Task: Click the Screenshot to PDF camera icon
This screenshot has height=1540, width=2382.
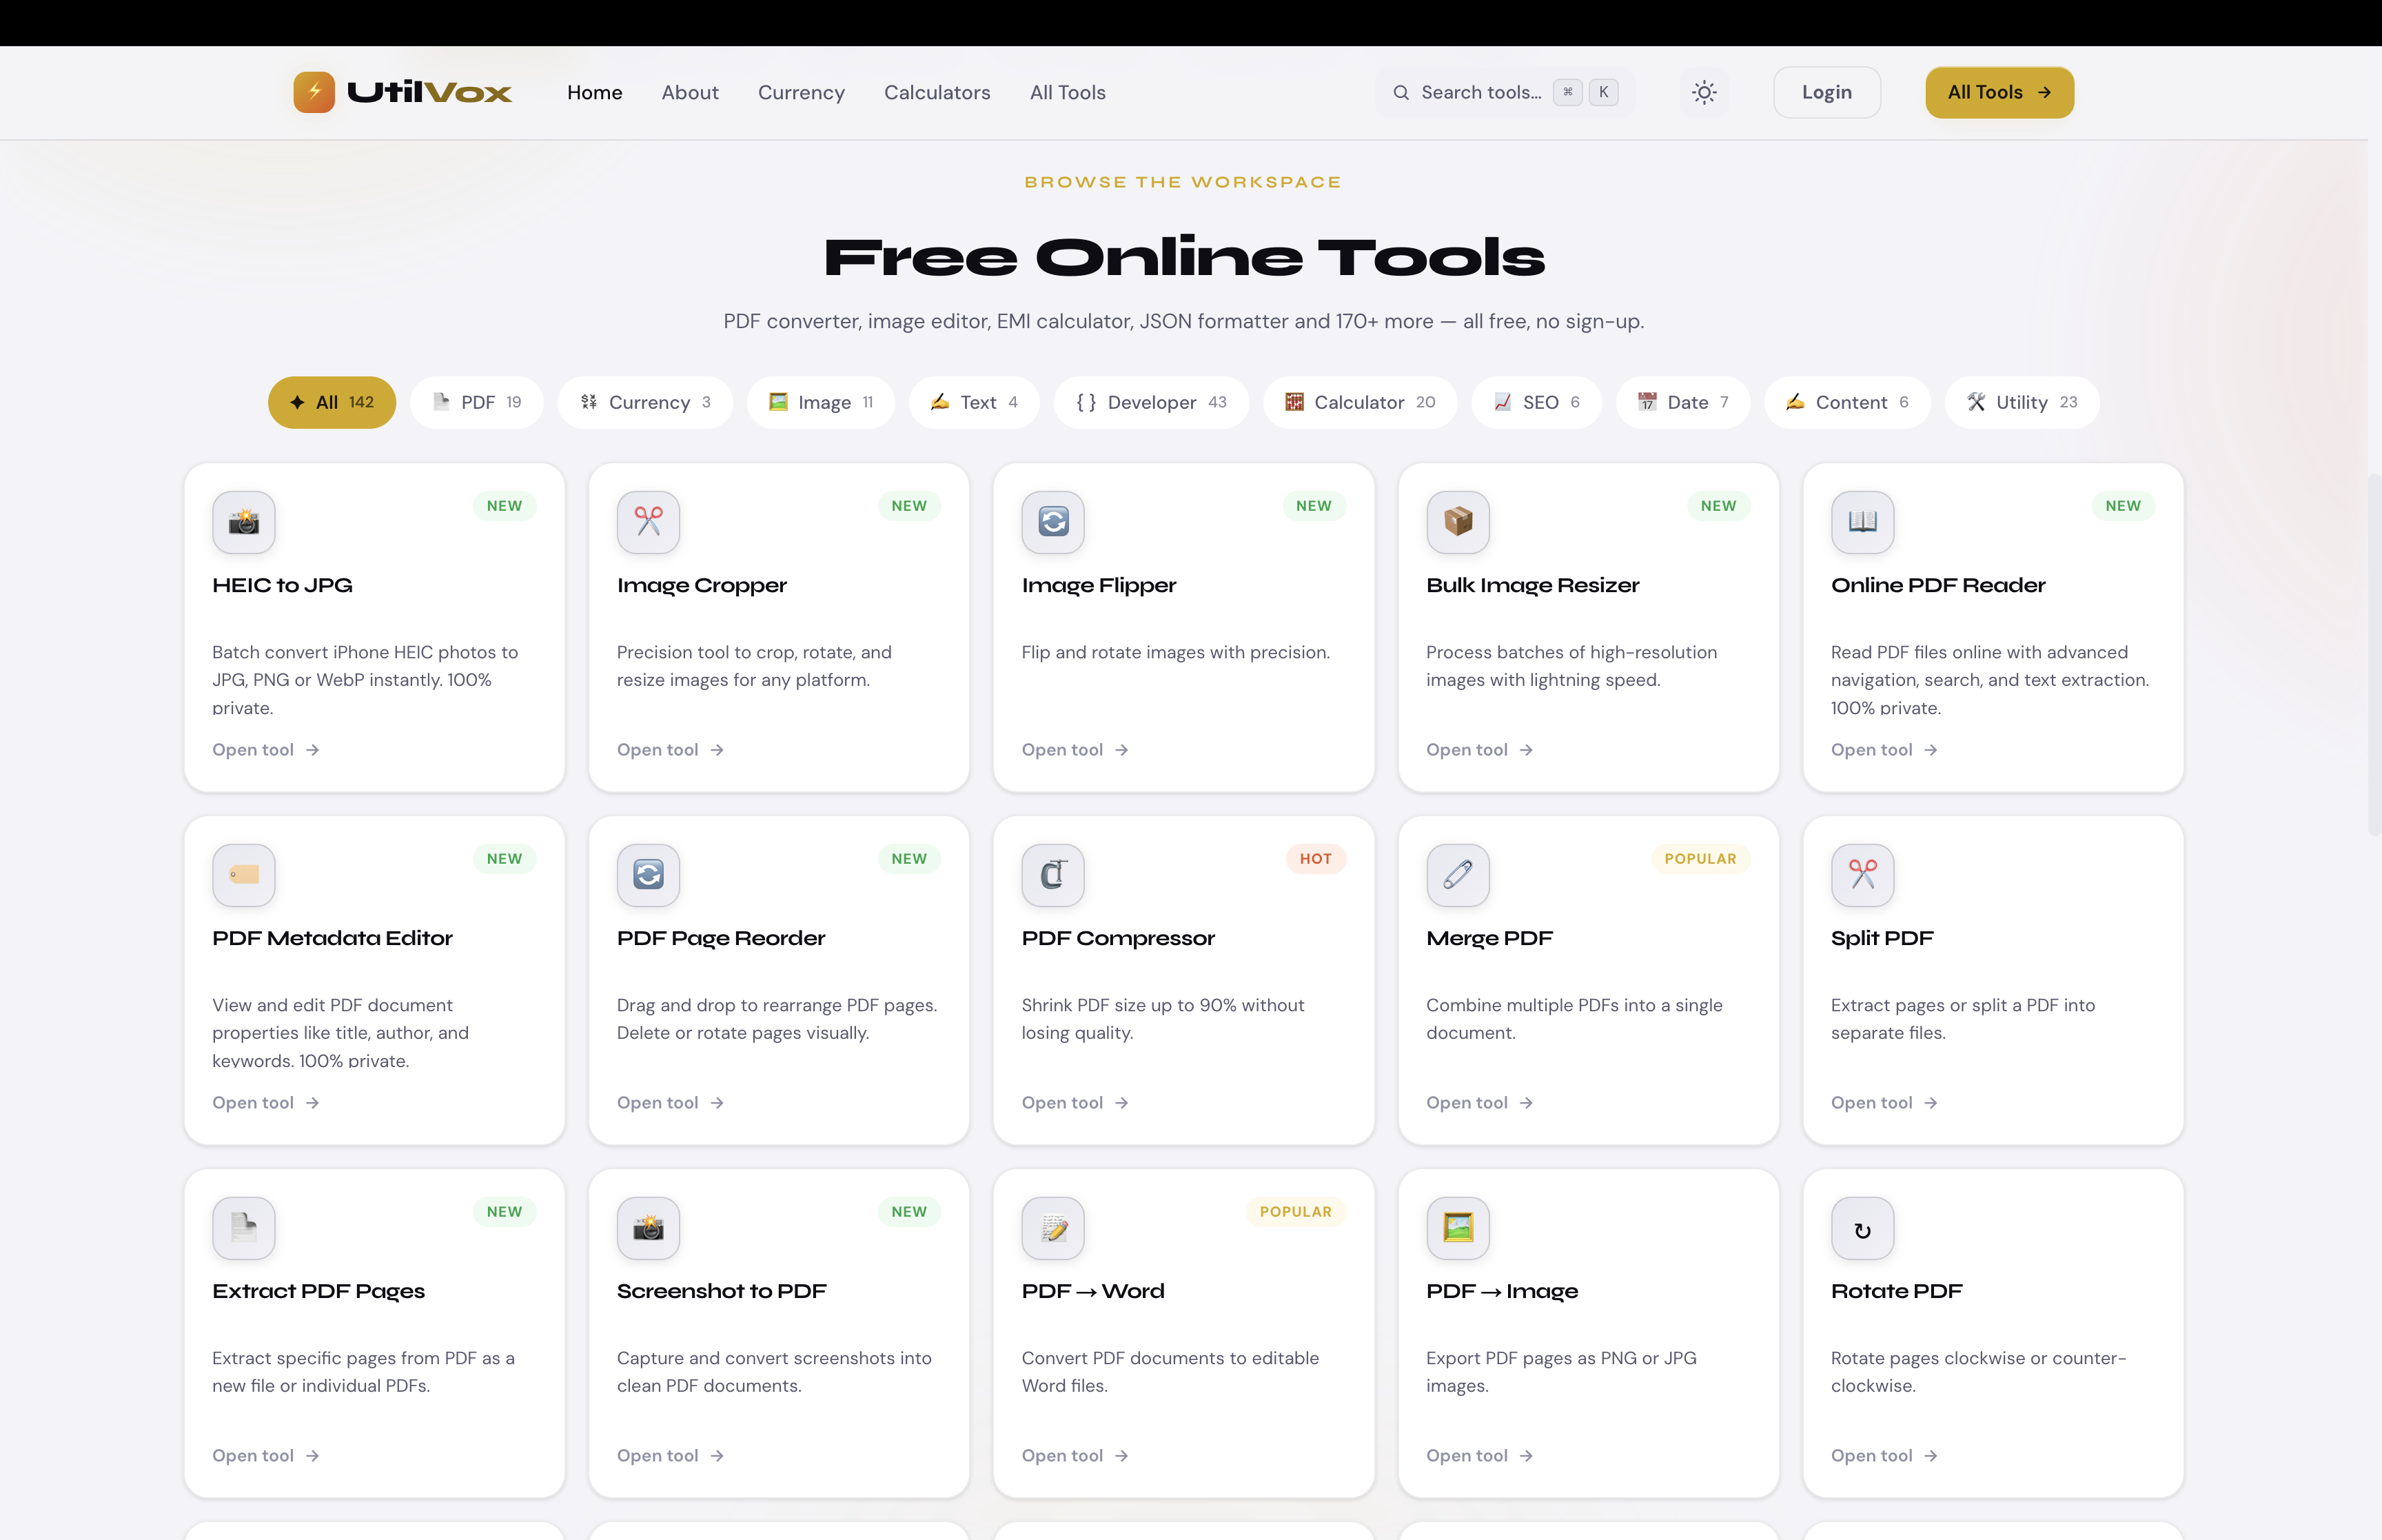Action: coord(649,1228)
